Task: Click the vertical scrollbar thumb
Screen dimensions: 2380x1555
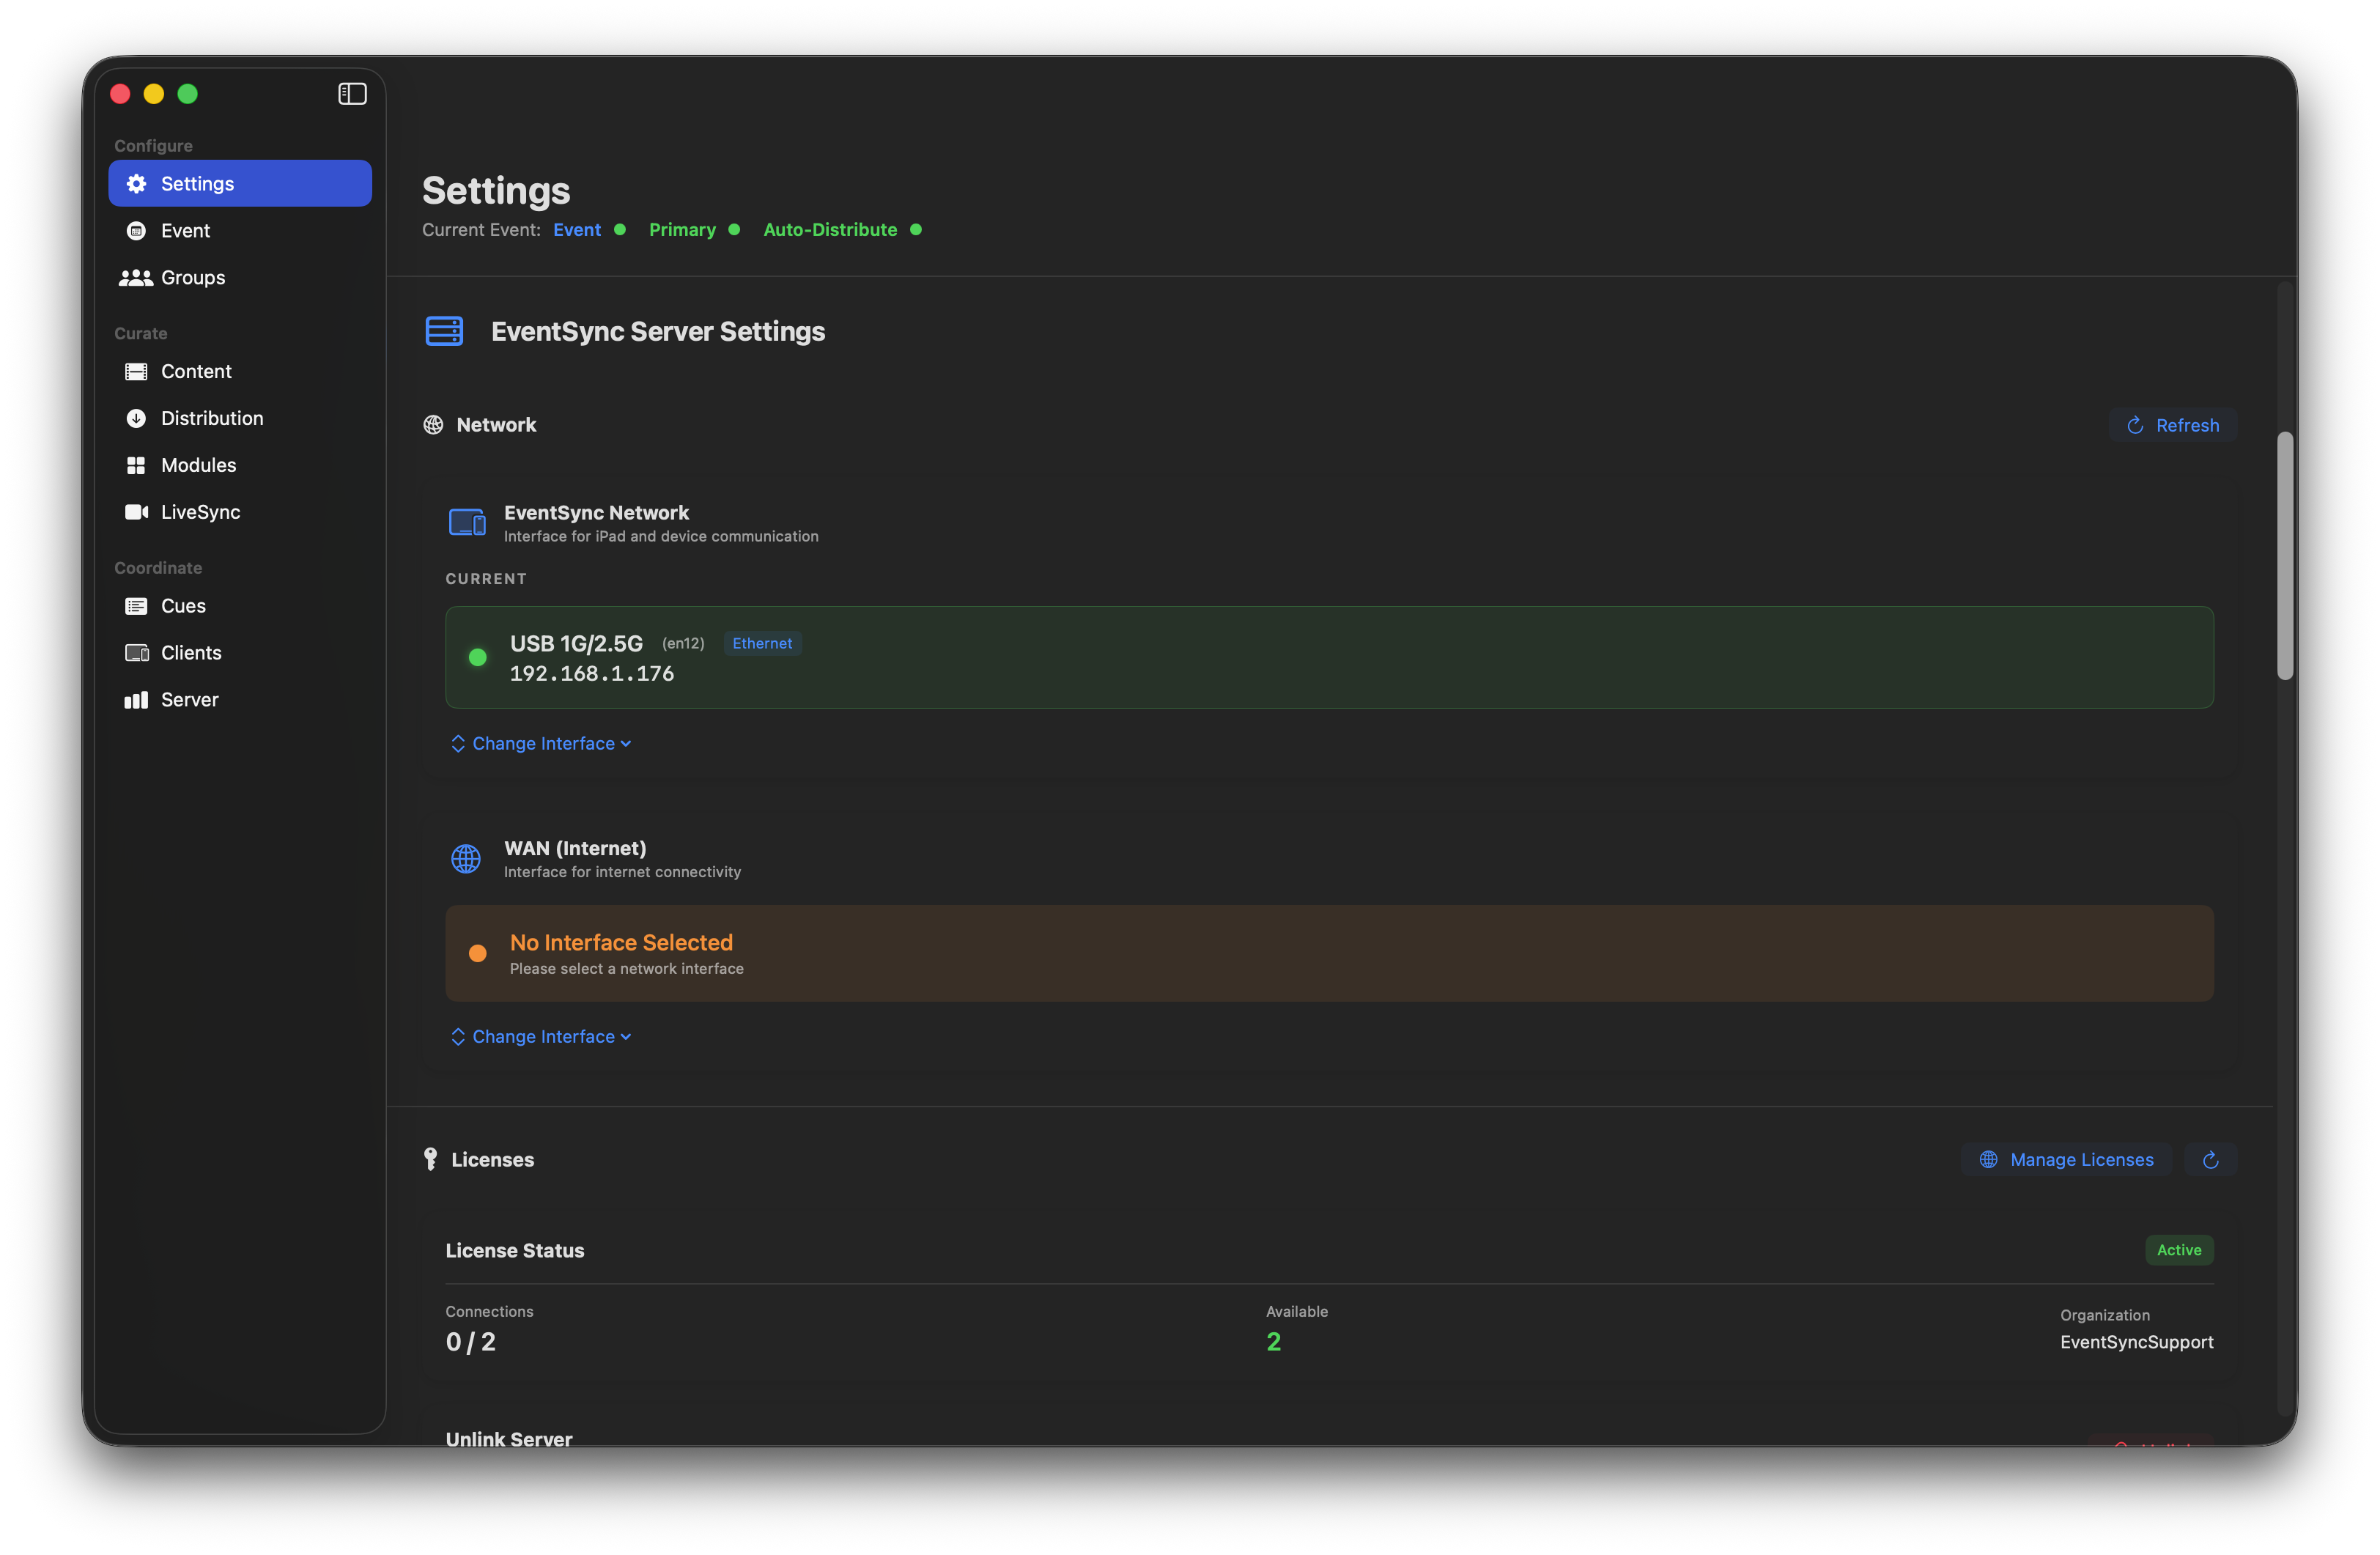Action: [2284, 556]
